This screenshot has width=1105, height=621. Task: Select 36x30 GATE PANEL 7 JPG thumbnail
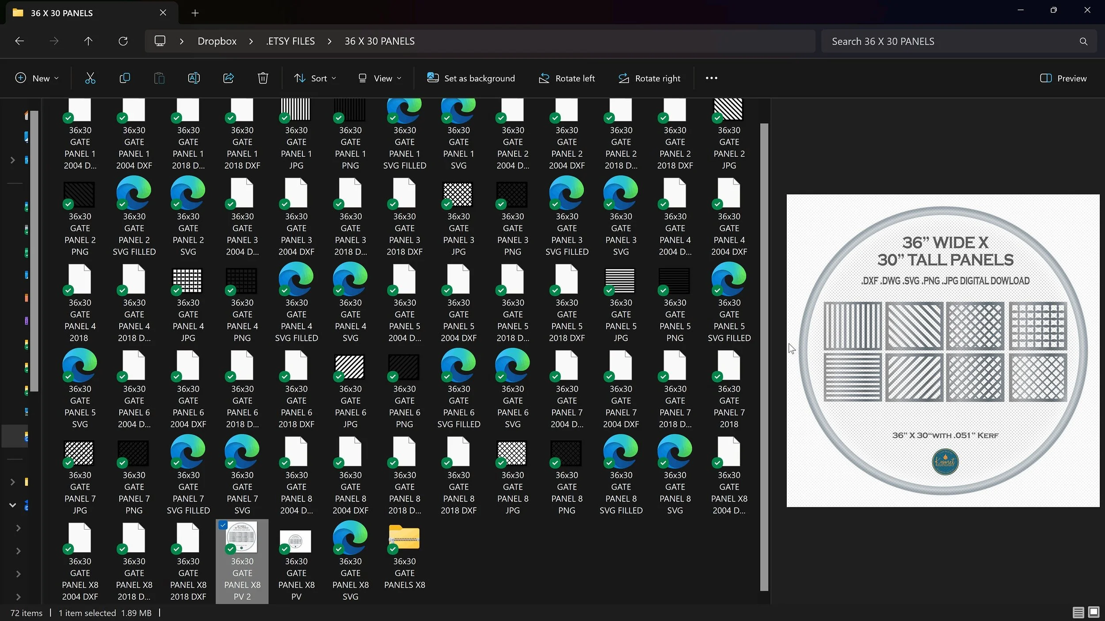click(x=80, y=453)
